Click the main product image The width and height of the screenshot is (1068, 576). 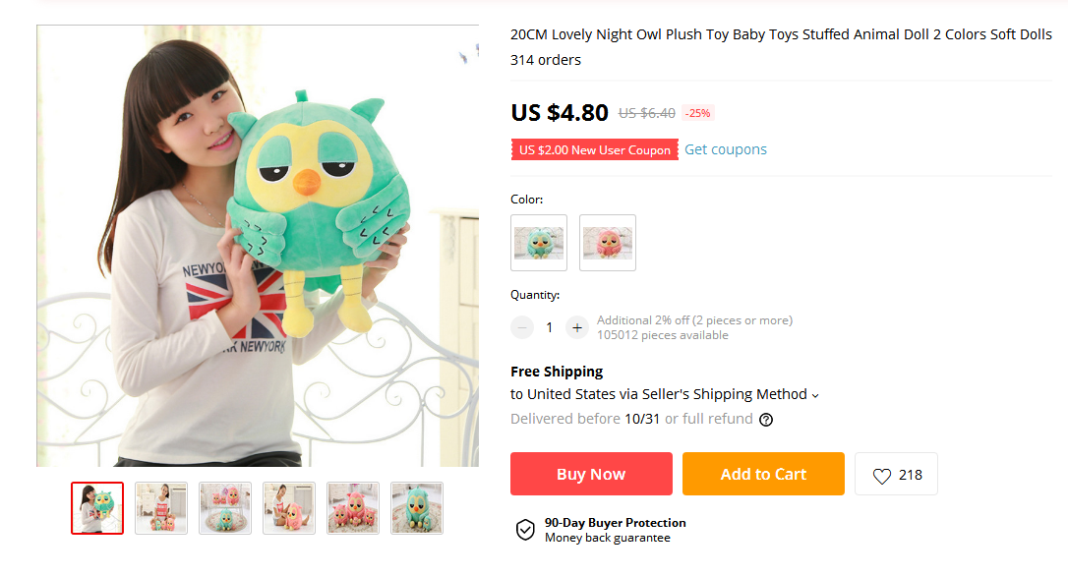pyautogui.click(x=258, y=246)
